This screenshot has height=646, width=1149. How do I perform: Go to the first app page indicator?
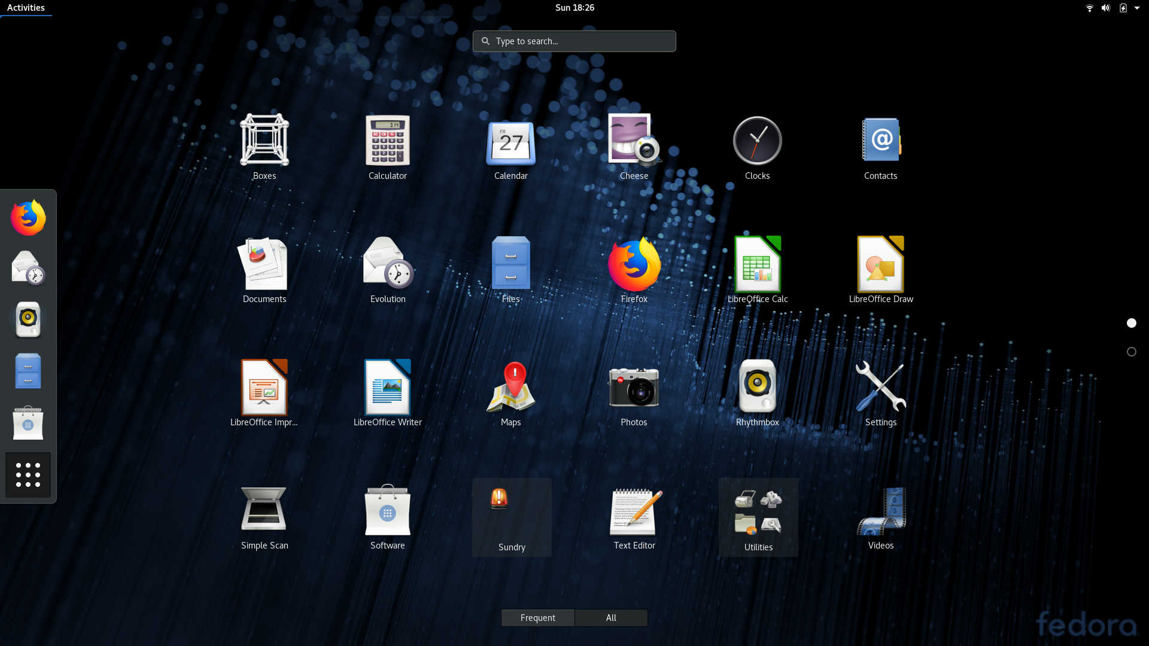click(x=1132, y=323)
